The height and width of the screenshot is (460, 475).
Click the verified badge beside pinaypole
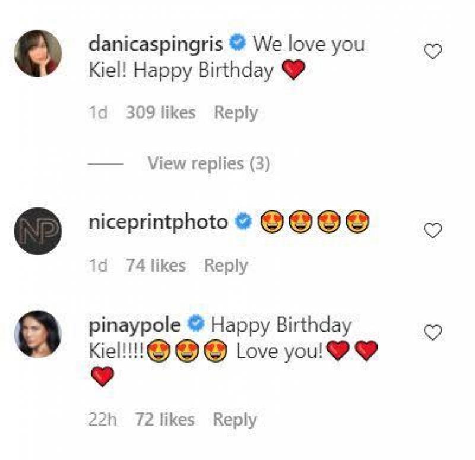click(x=197, y=324)
